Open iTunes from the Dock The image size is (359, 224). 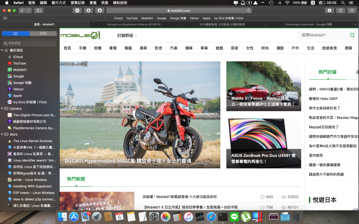[x=188, y=217]
